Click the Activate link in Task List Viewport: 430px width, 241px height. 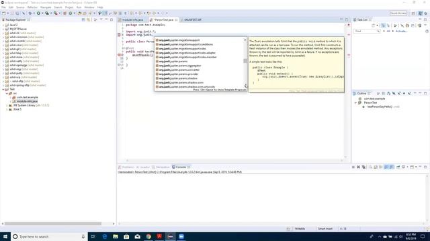tap(401, 31)
